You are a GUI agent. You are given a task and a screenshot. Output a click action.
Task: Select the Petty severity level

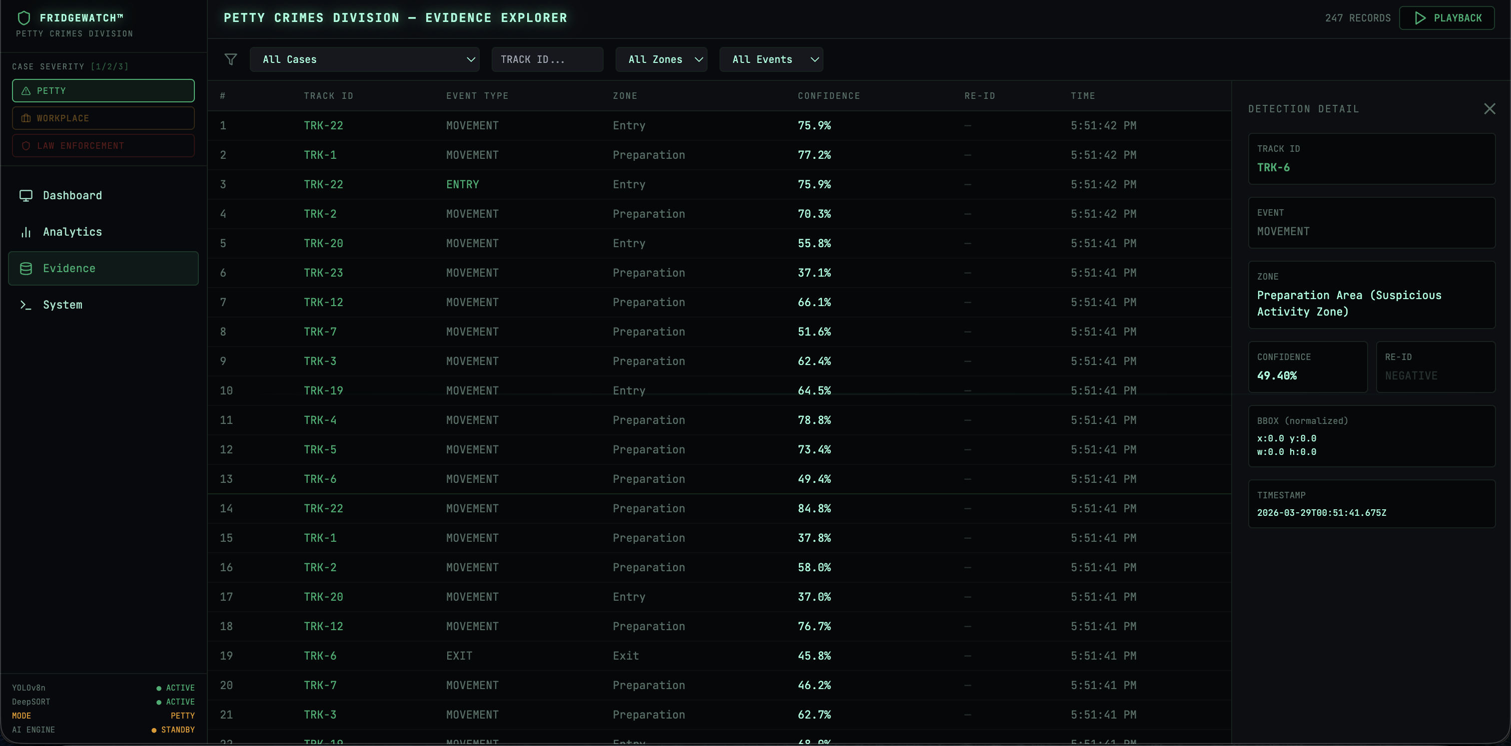pos(103,91)
